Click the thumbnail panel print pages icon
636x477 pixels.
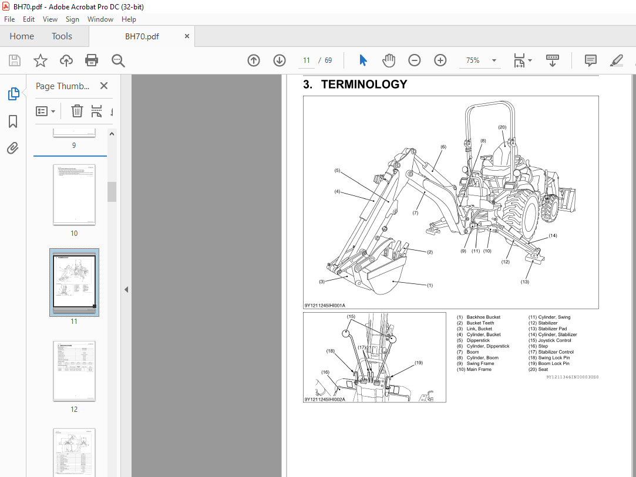coord(96,111)
